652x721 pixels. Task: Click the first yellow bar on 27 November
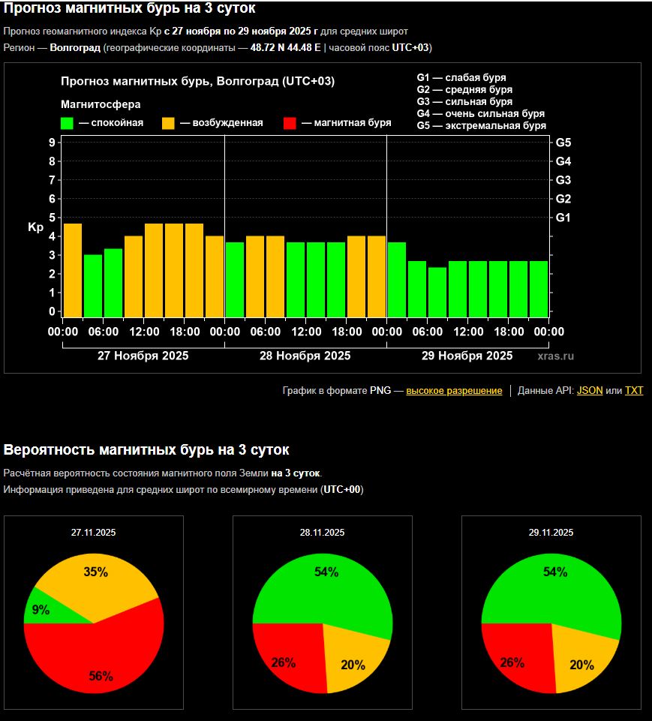(73, 270)
